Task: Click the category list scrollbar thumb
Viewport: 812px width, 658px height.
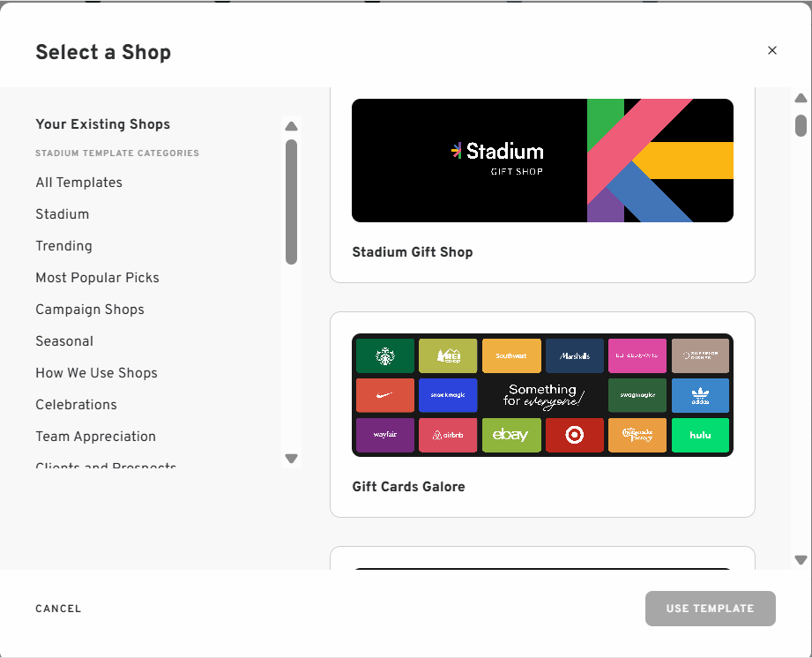Action: click(x=292, y=201)
